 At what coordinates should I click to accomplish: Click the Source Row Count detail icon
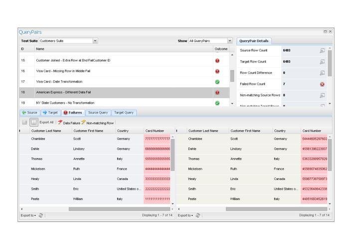[322, 50]
